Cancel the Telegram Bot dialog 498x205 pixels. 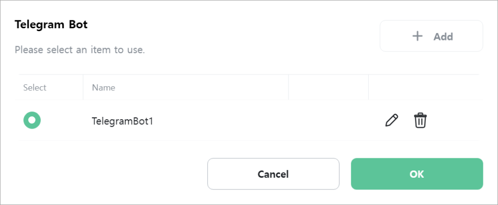[273, 174]
